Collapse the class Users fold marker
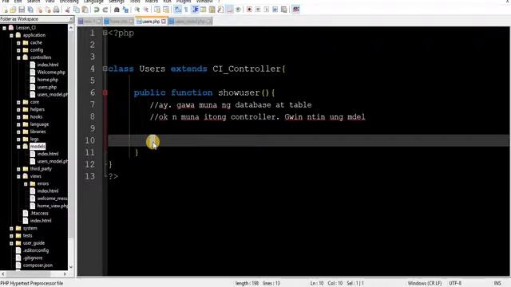The image size is (511, 287). [105, 69]
